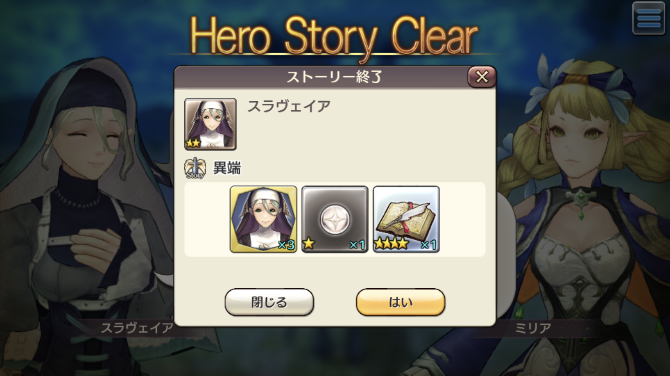Image resolution: width=670 pixels, height=376 pixels.
Task: Click the two-star rating on portrait
Action: 193,143
